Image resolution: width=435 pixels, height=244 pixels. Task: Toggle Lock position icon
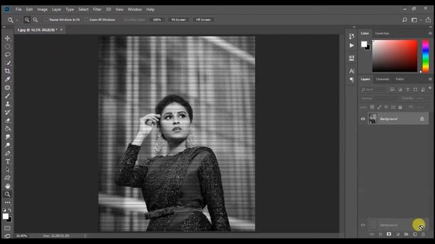tap(386, 107)
